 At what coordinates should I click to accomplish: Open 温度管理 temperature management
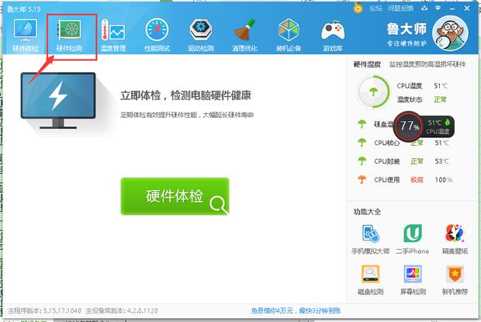[x=113, y=34]
